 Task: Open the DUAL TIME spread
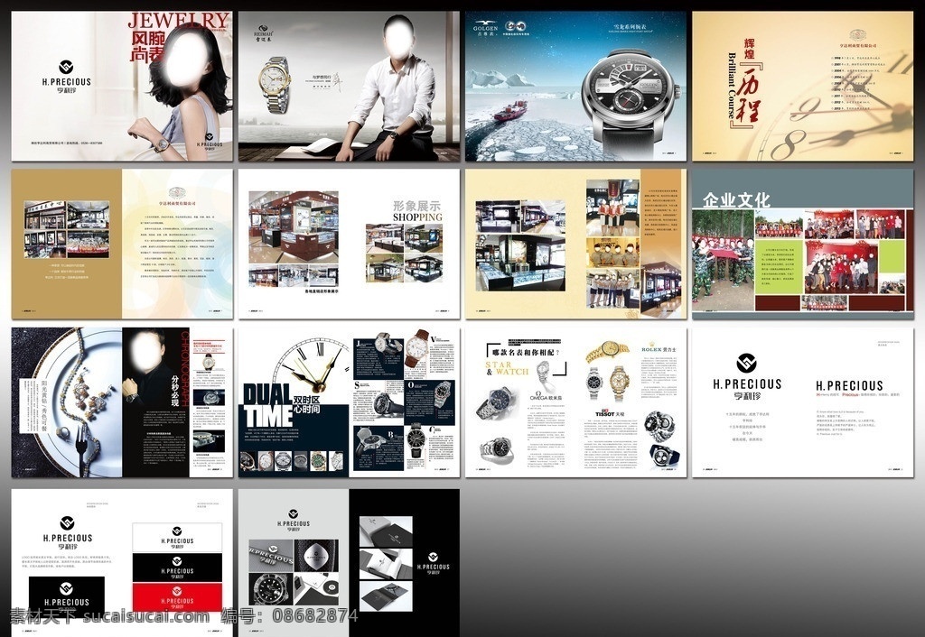(349, 402)
